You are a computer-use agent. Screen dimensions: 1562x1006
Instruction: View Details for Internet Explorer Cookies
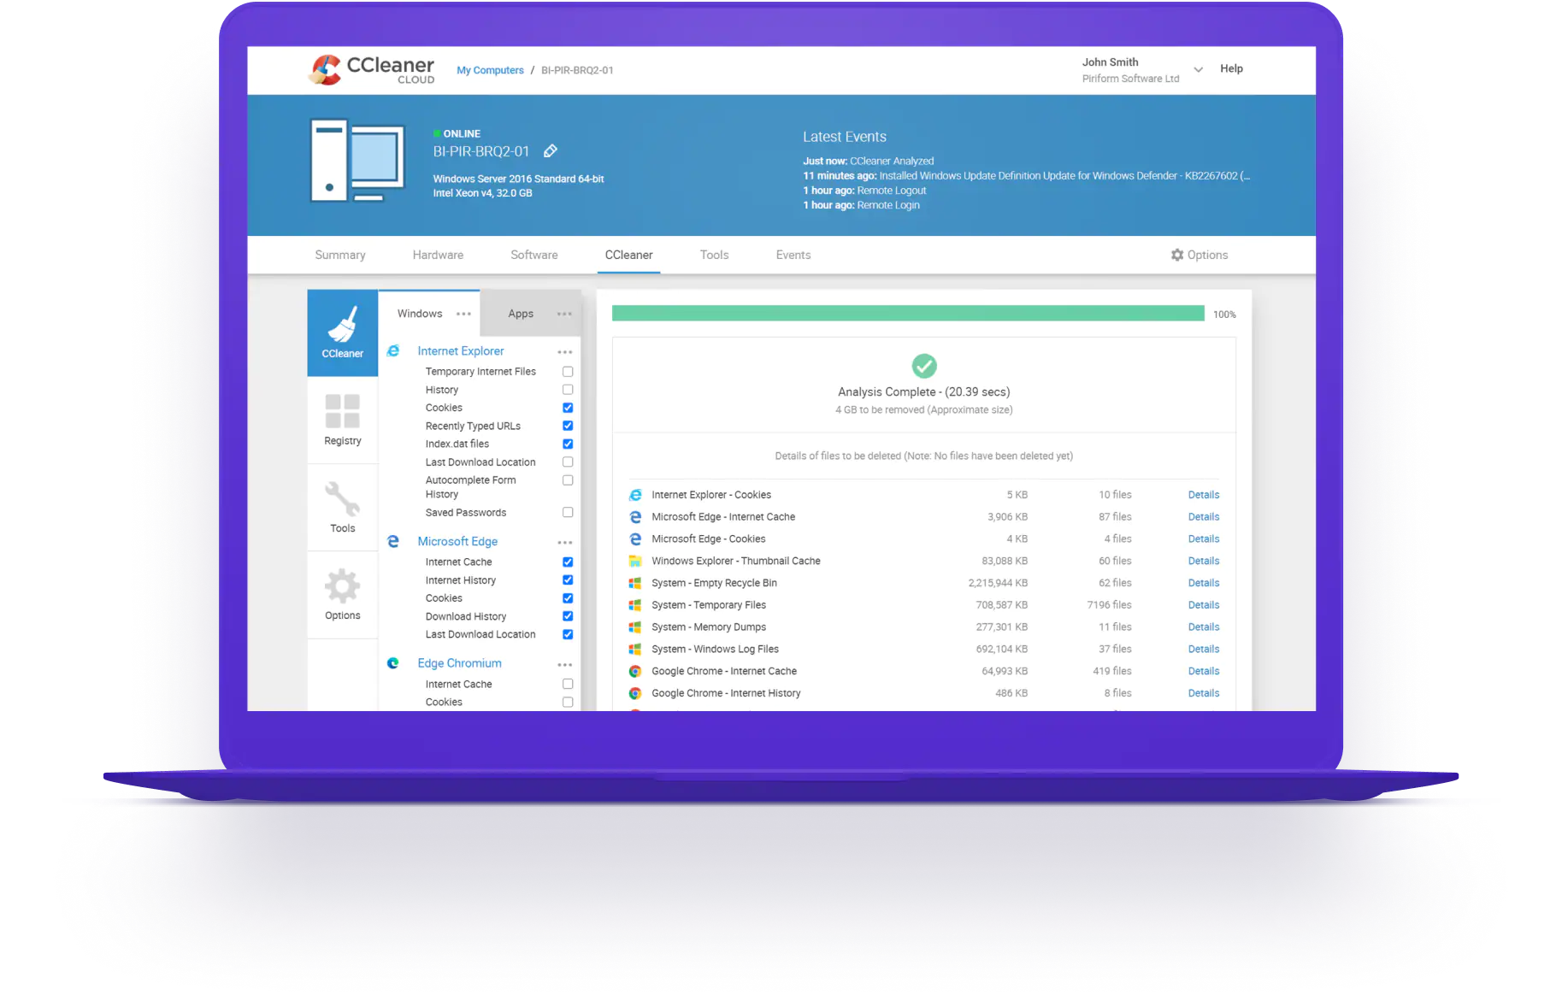(1204, 495)
